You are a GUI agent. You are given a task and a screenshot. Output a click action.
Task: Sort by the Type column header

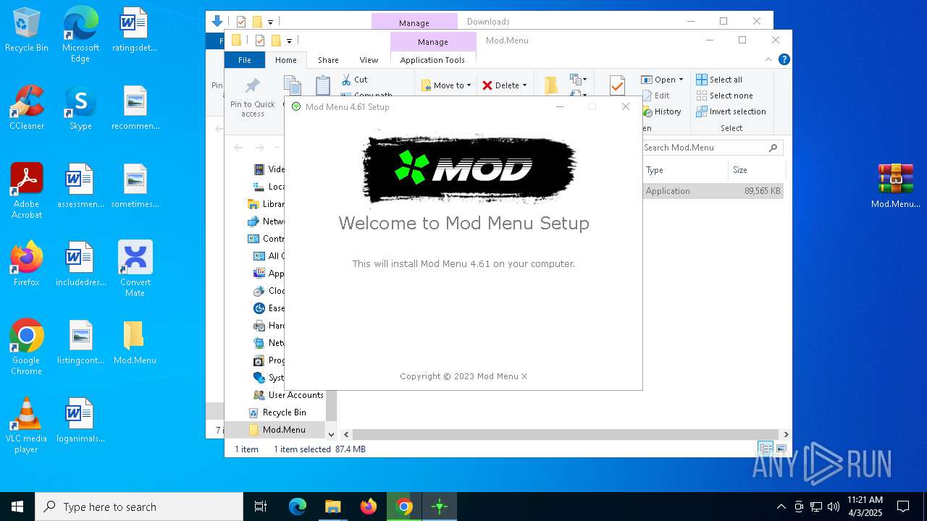[686, 170]
